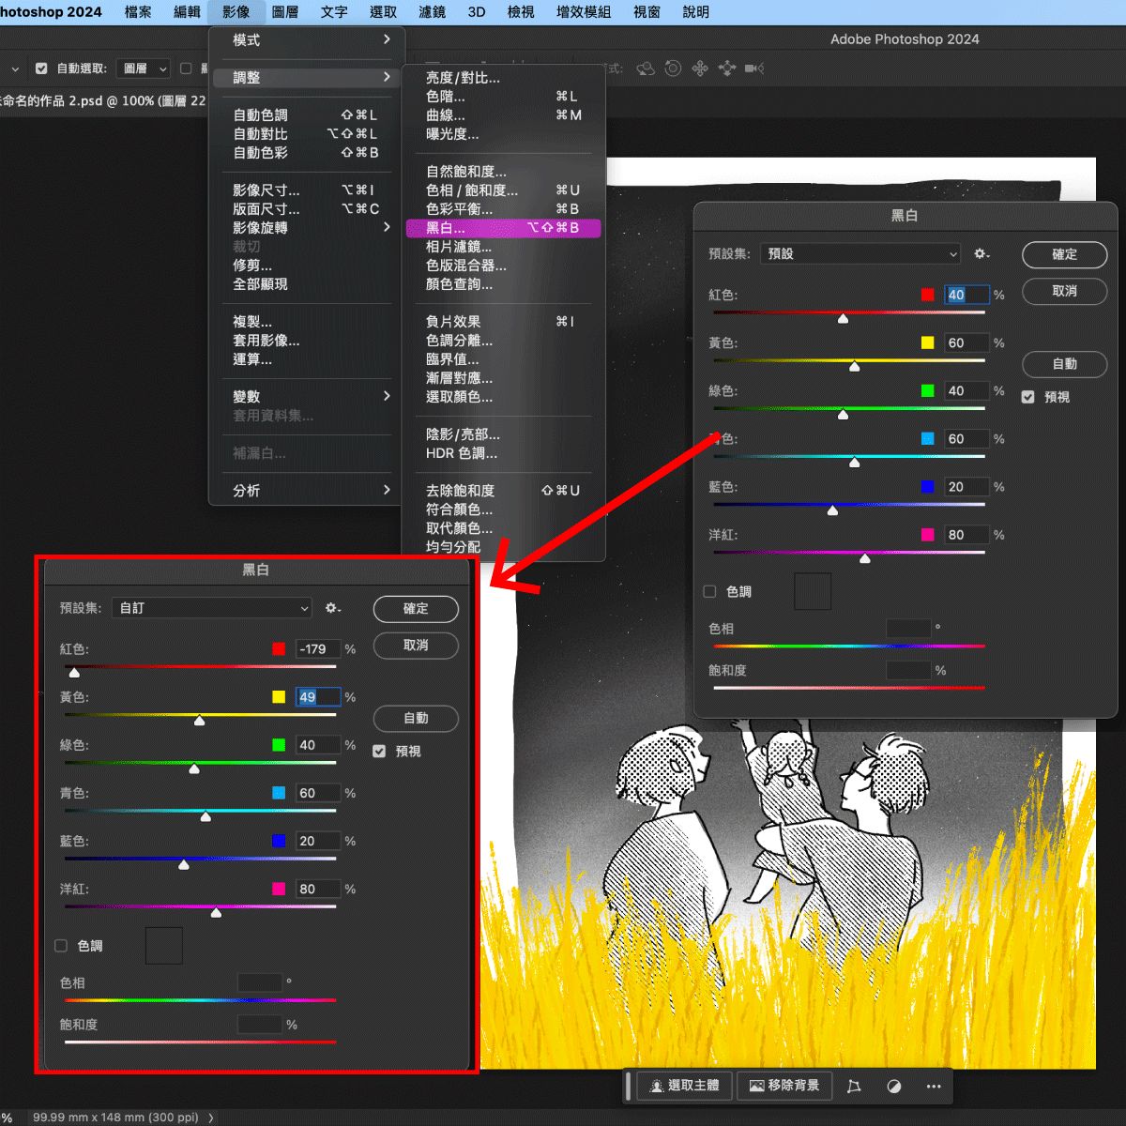Click the 3D video camera zoom icon

754,68
